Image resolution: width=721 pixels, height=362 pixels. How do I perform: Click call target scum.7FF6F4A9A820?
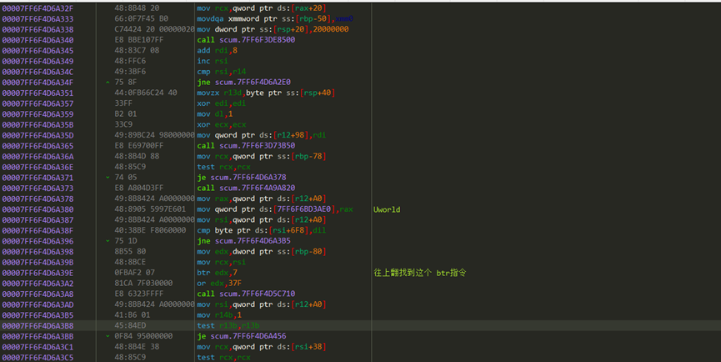(259, 188)
